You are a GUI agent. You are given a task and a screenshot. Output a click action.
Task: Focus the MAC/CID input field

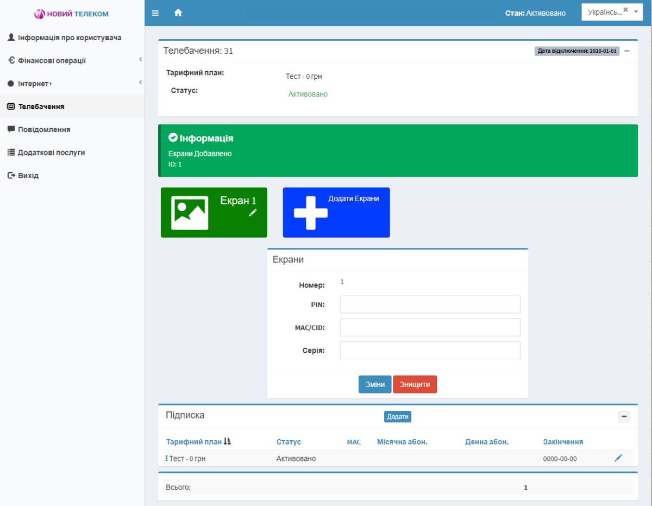click(430, 327)
